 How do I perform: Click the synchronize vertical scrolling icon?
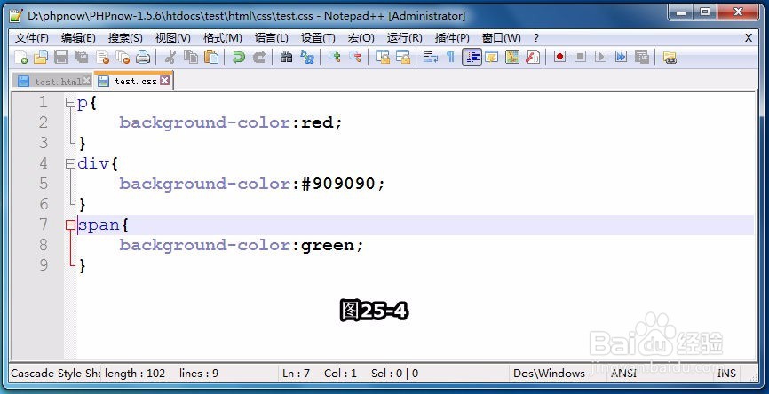(383, 58)
